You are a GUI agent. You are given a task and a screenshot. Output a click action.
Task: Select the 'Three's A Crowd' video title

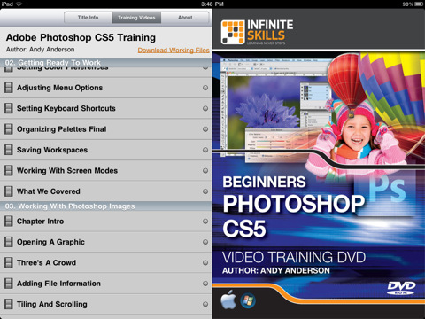(46, 262)
